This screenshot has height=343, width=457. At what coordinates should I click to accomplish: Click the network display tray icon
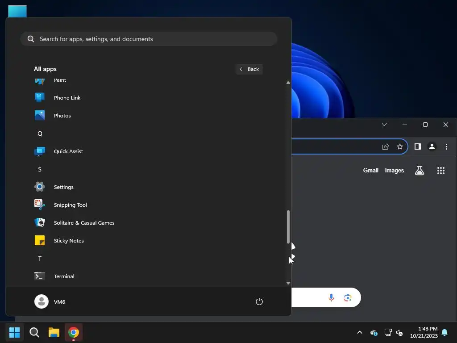tap(388, 332)
